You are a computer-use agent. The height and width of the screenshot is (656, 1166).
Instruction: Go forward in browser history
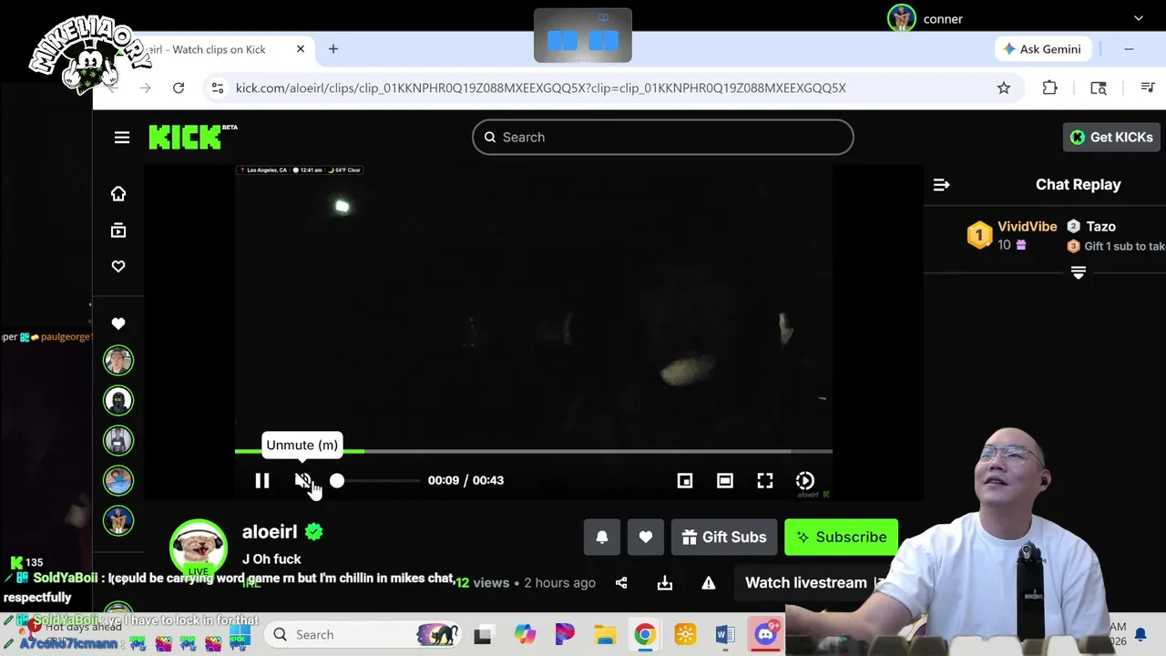click(x=146, y=87)
